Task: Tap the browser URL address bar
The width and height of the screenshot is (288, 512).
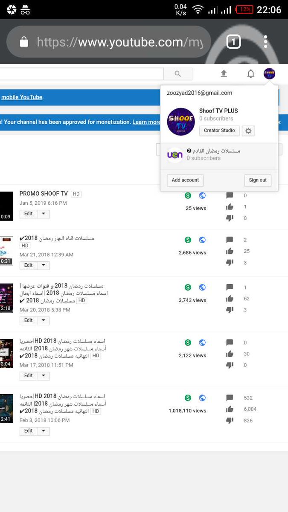Action: (109, 42)
